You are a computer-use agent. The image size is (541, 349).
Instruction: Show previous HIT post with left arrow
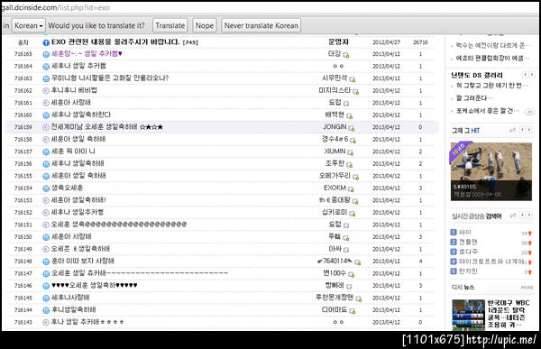point(523,130)
